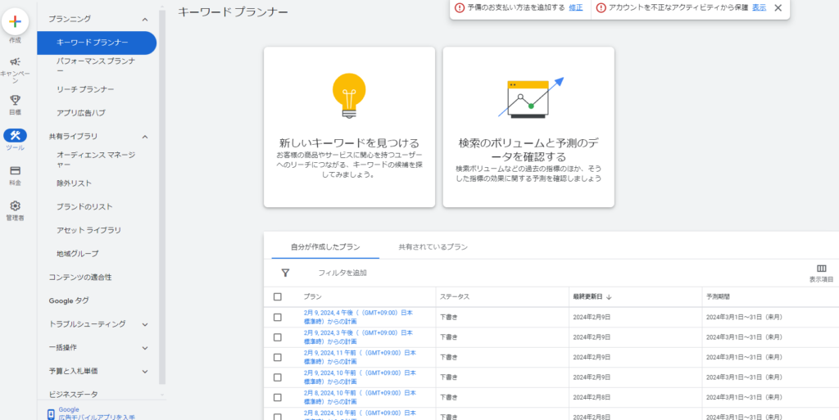Click the search volume chart illustration
The height and width of the screenshot is (420, 839).
pos(530,98)
